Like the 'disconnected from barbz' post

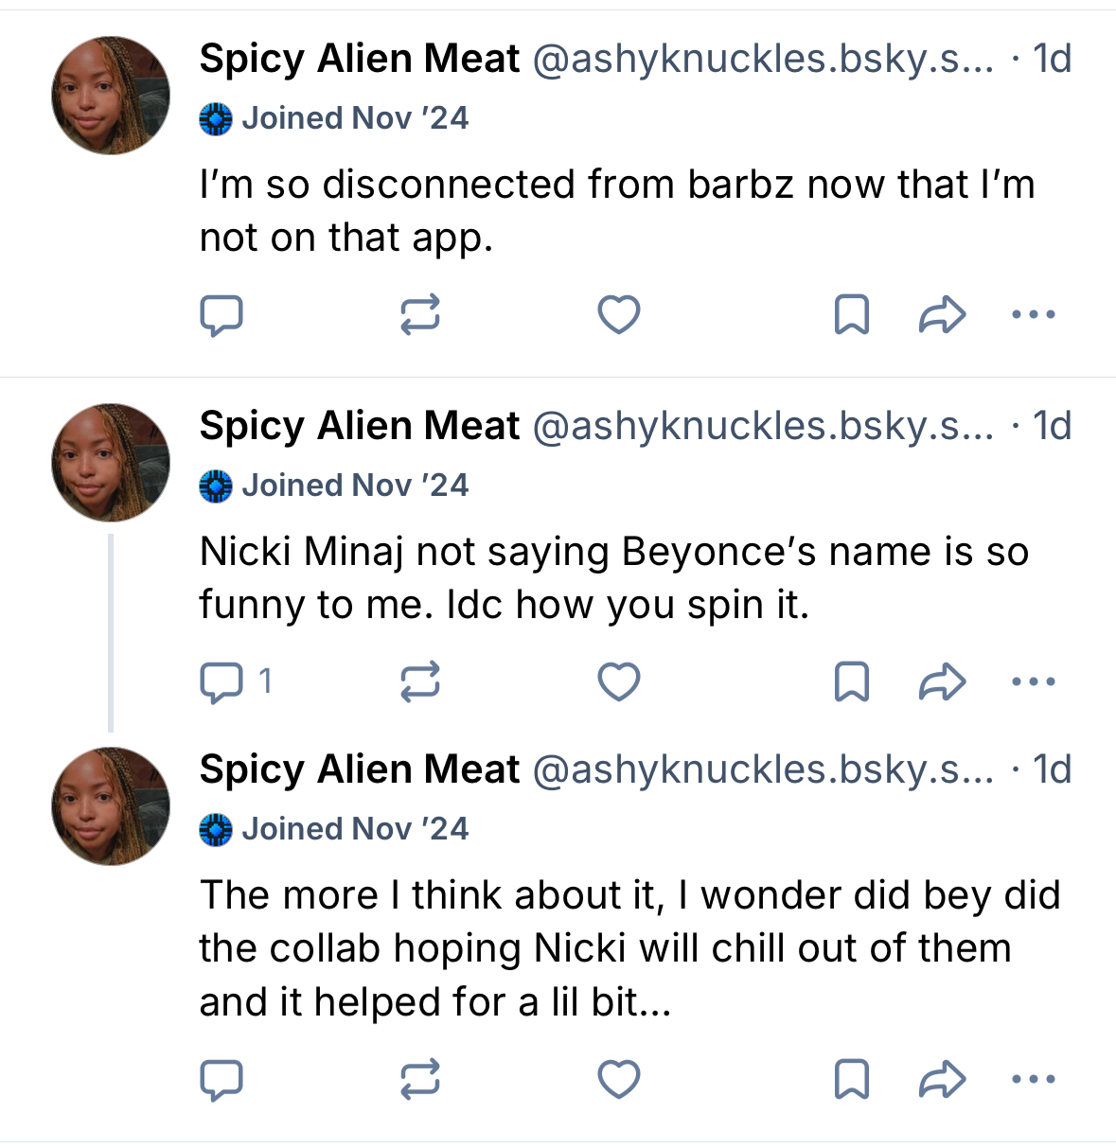619,315
